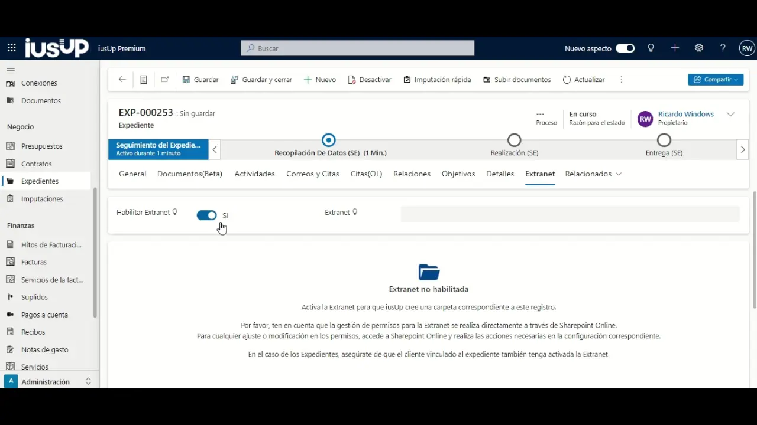This screenshot has height=425, width=757.
Task: Open the Actividades tab
Action: 254,174
